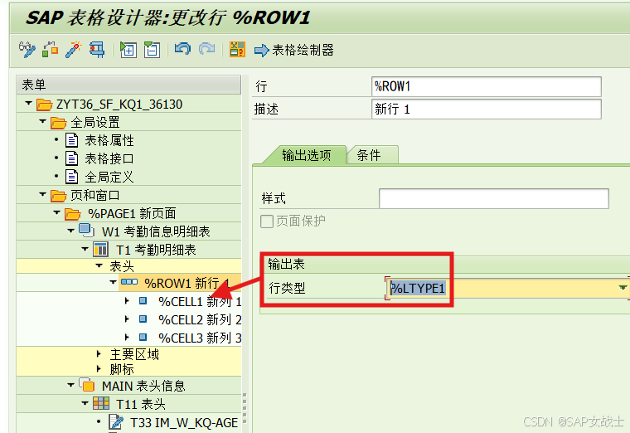Click the MAIN 表头信息 window icon
Image resolution: width=630 pixels, height=433 pixels.
coord(87,385)
